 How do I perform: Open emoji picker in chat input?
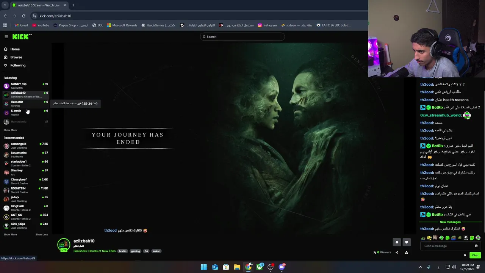[476, 246]
